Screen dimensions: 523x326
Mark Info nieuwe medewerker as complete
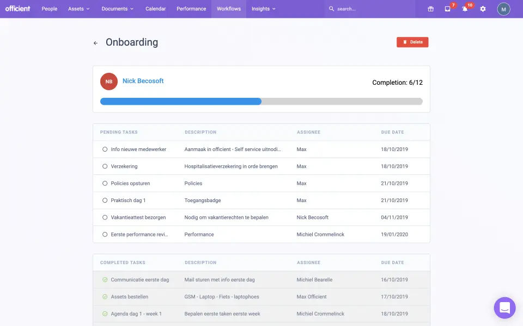tap(105, 149)
